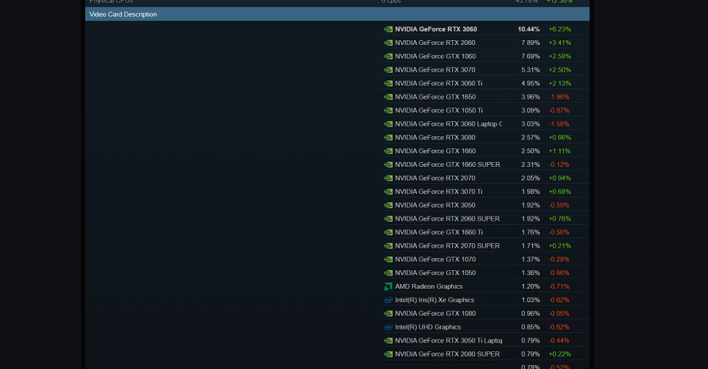Screen dimensions: 708x369
Task: Click the NVIDIA logo beside GTX 1060
Action: click(x=388, y=56)
